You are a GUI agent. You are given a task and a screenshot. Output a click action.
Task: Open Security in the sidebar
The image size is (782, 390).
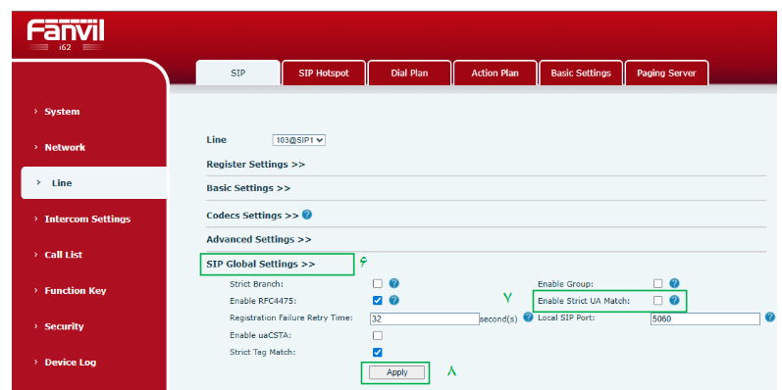tap(64, 326)
